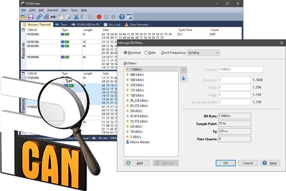This screenshot has width=286, height=191.
Task: Open help via the blue question mark toolbar icon
Action: (x=122, y=17)
